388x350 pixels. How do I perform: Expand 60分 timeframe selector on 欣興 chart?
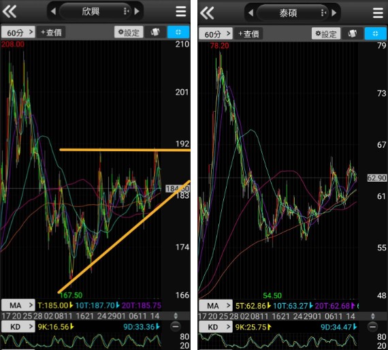[18, 32]
